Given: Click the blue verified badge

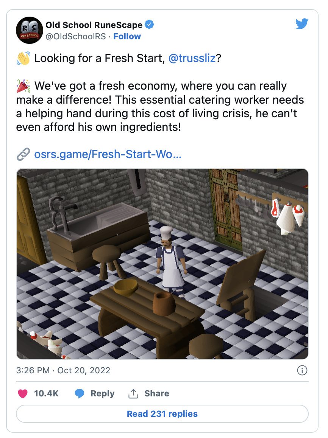Looking at the screenshot, I should (150, 25).
